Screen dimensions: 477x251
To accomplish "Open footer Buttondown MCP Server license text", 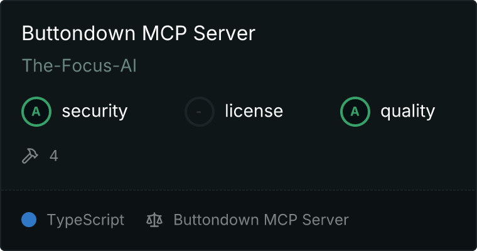I will coord(261,220).
